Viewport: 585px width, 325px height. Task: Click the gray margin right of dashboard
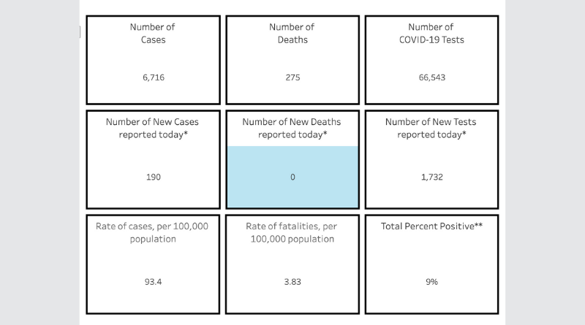pyautogui.click(x=545, y=162)
